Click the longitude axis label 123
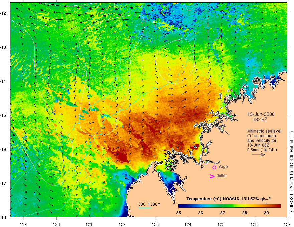 coord(155,224)
